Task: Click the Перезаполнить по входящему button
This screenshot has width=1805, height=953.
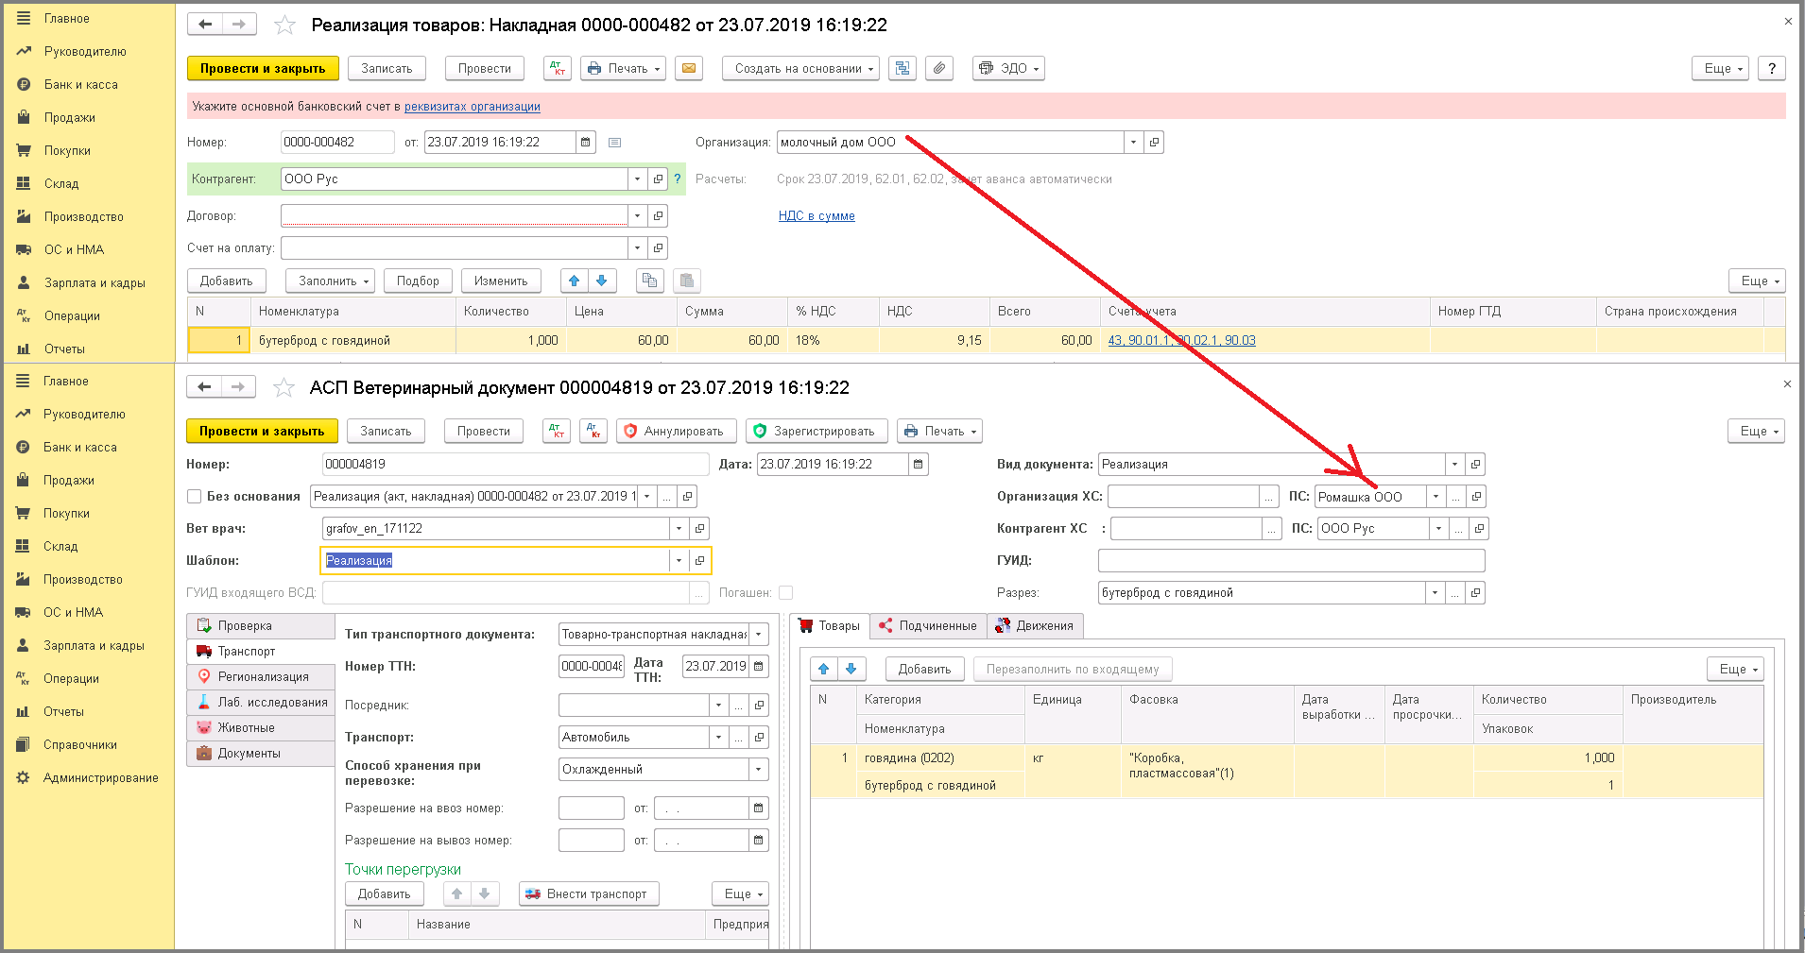Action: coord(1073,669)
